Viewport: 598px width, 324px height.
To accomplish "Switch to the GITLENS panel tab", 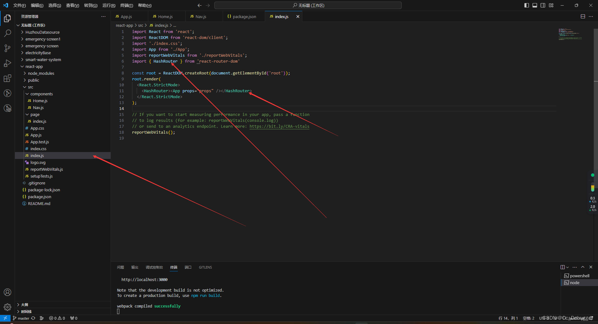I will click(x=205, y=267).
